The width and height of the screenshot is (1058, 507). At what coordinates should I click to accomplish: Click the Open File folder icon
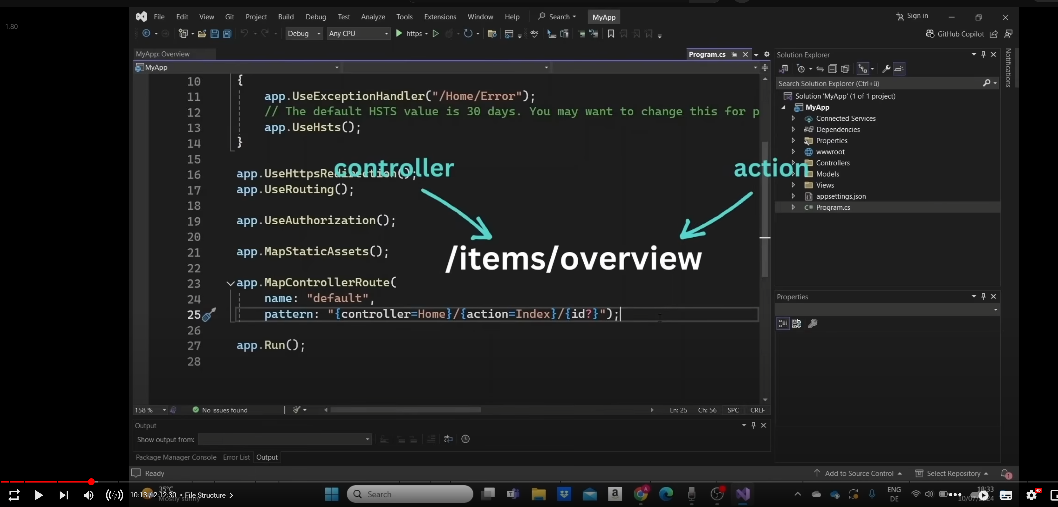202,34
